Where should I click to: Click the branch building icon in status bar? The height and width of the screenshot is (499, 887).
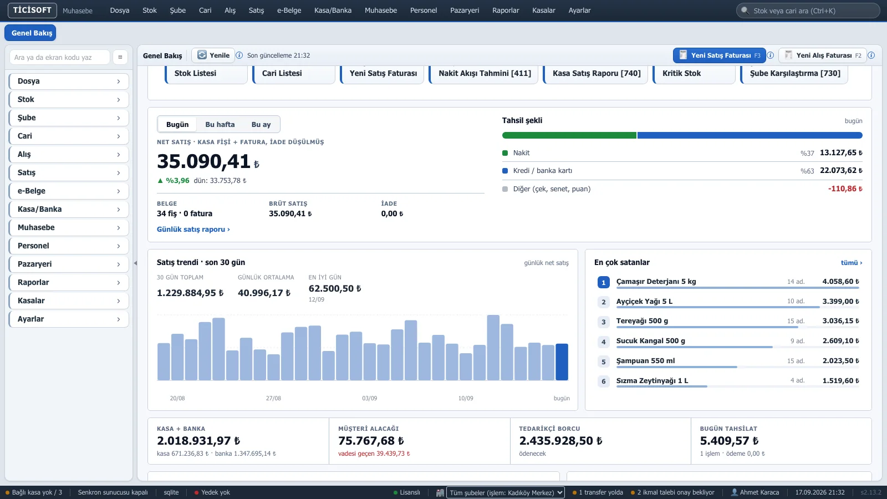(x=440, y=492)
